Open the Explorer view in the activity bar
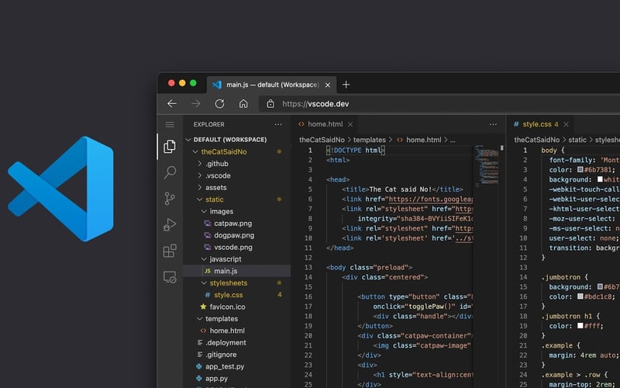Screen dimensions: 620x388 pos(170,147)
